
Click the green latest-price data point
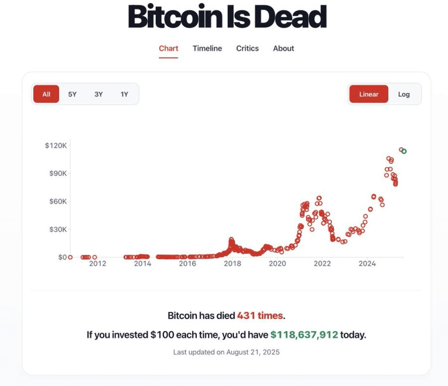[x=404, y=151]
